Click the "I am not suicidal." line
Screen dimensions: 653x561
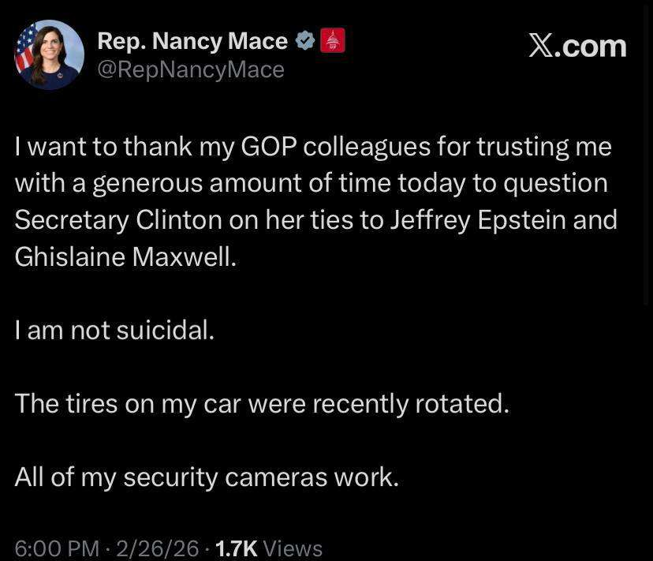click(114, 330)
